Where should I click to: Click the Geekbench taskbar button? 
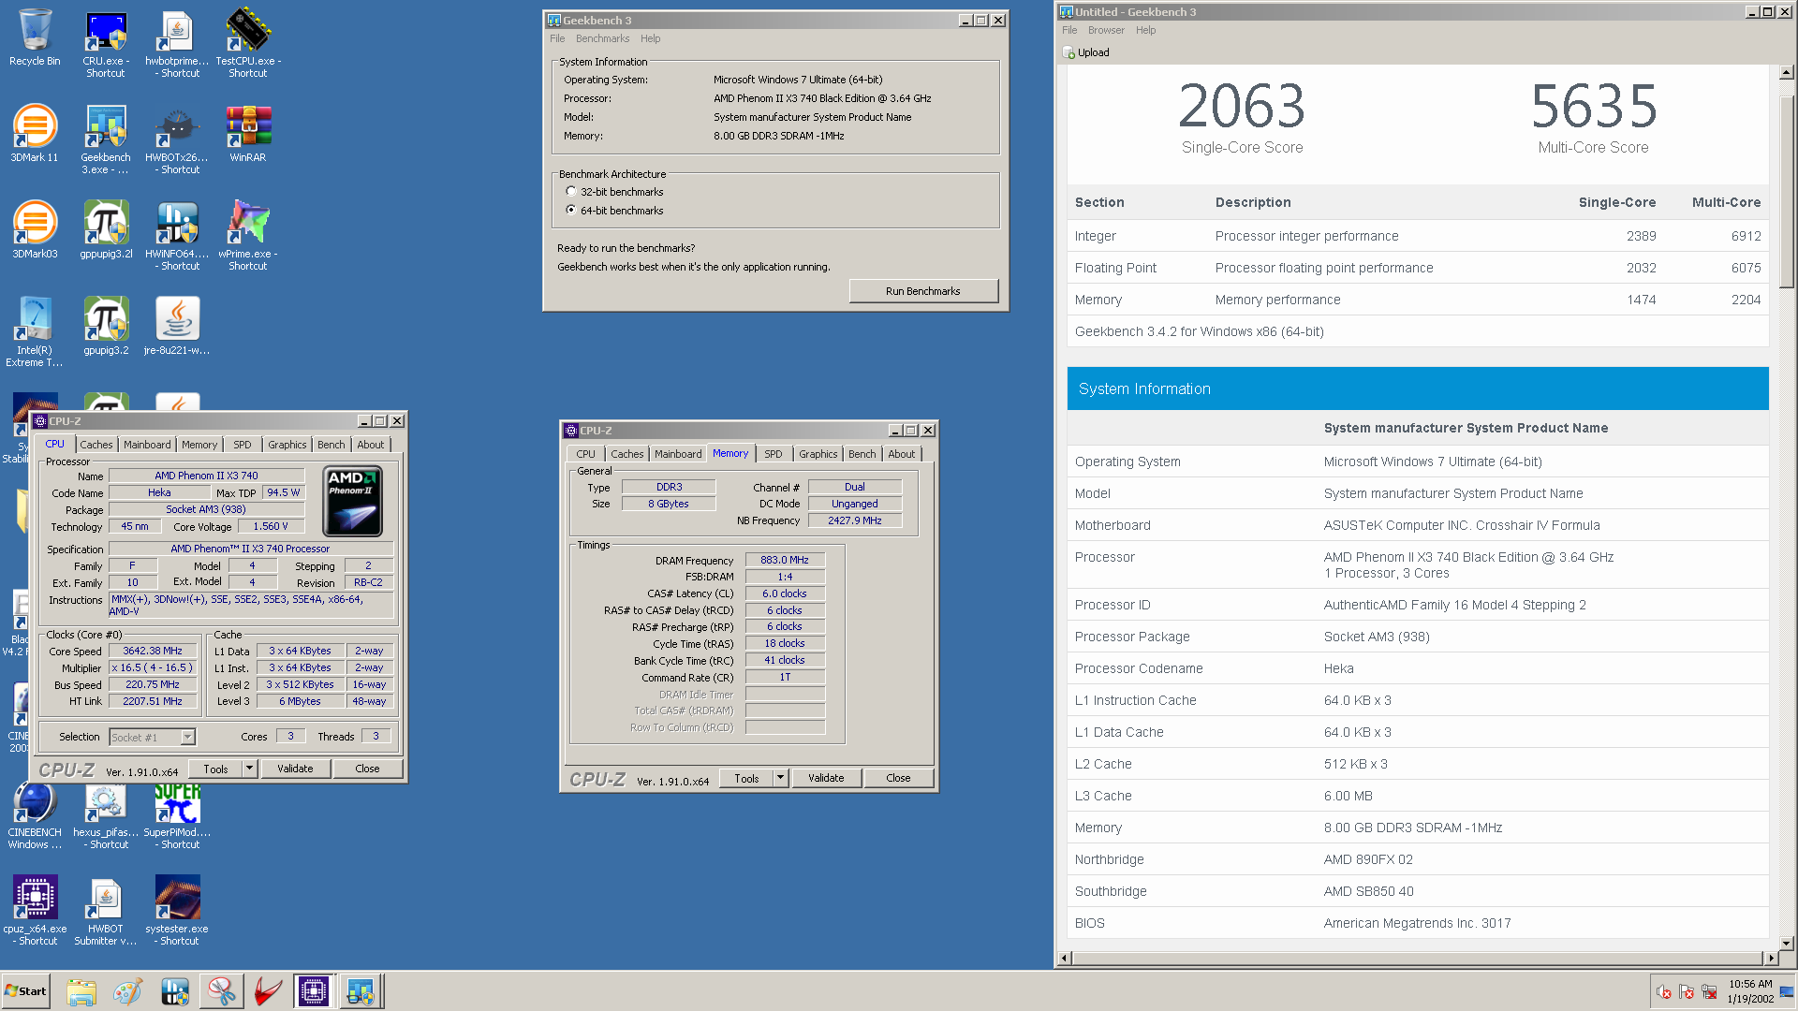click(x=360, y=991)
